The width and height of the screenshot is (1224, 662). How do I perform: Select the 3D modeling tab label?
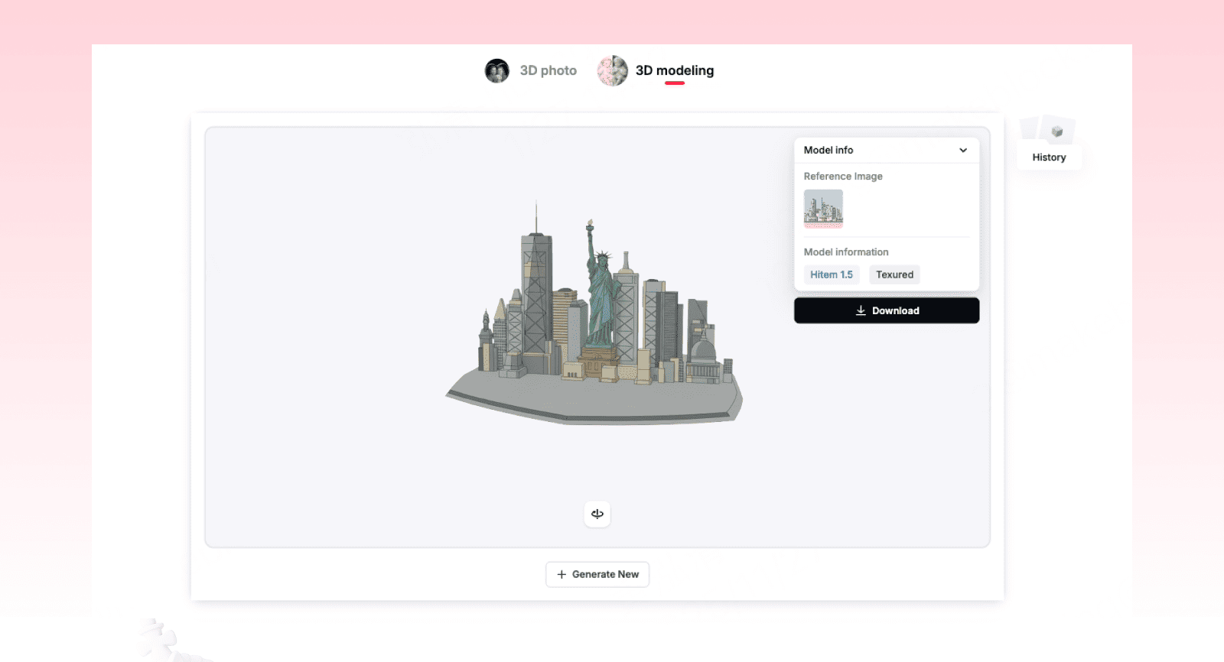(674, 71)
